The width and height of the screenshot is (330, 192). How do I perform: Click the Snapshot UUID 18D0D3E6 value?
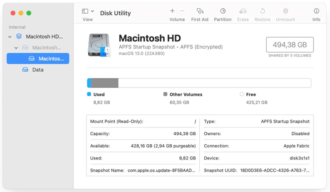[x=275, y=170]
